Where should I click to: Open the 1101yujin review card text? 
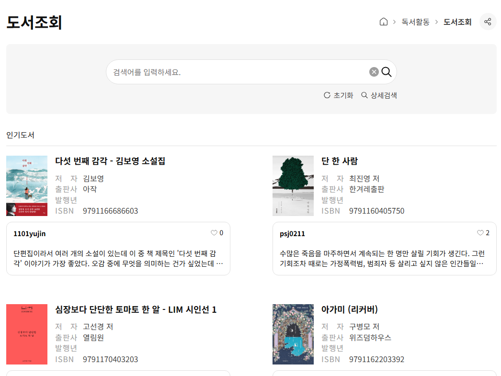118,259
